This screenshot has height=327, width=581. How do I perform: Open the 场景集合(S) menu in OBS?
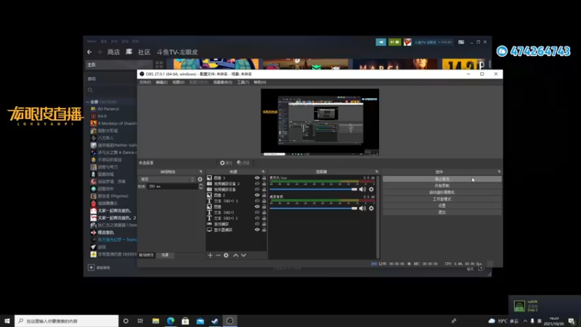223,82
